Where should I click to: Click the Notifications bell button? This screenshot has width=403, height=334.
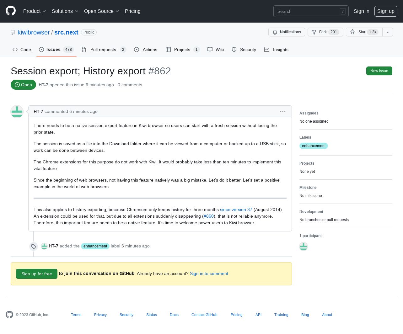tap(287, 32)
